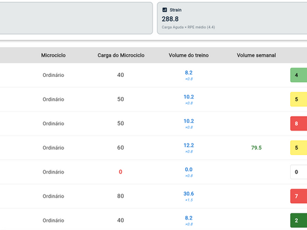Click the microcycle load value 60
Image resolution: width=307 pixels, height=230 pixels.
coord(121,148)
